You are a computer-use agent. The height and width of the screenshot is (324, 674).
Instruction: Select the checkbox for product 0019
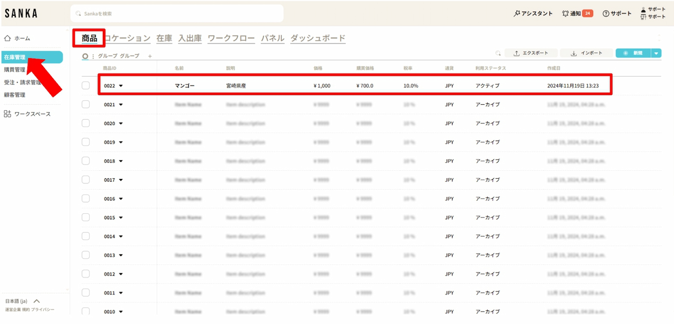86,142
